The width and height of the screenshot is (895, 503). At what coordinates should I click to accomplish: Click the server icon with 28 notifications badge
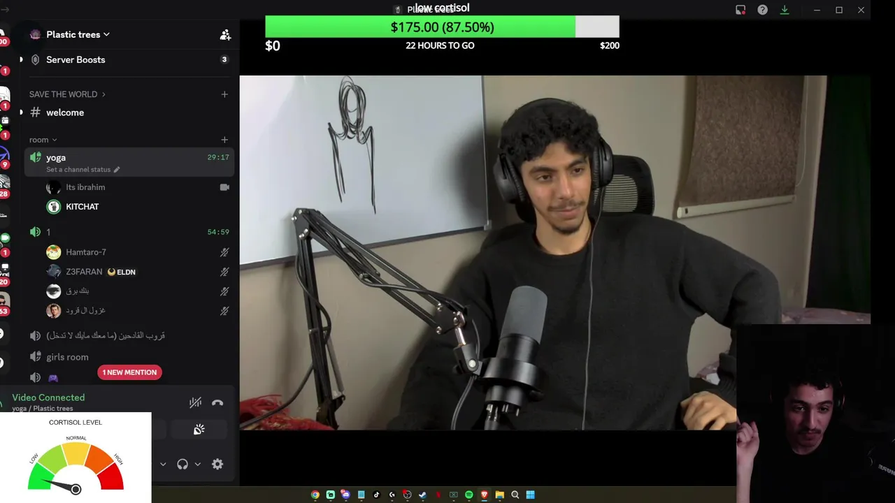(4, 187)
